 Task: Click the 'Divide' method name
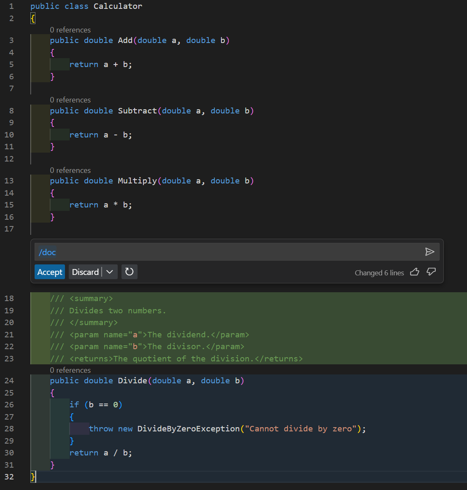pos(132,381)
